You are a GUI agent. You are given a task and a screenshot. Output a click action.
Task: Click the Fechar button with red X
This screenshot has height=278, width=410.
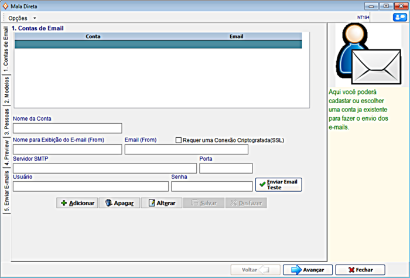pos(360,270)
